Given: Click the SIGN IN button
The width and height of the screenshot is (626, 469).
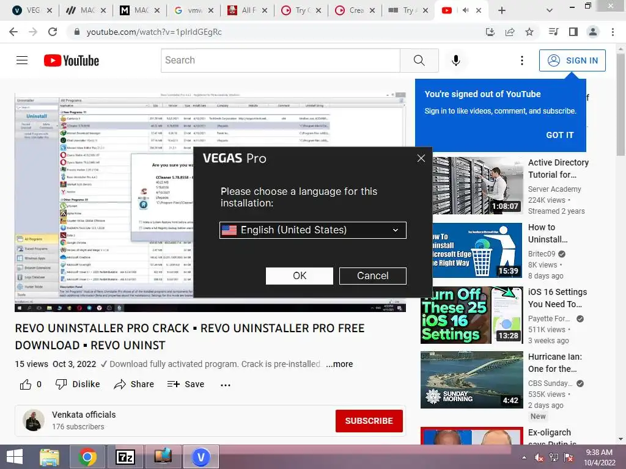Looking at the screenshot, I should pos(572,60).
